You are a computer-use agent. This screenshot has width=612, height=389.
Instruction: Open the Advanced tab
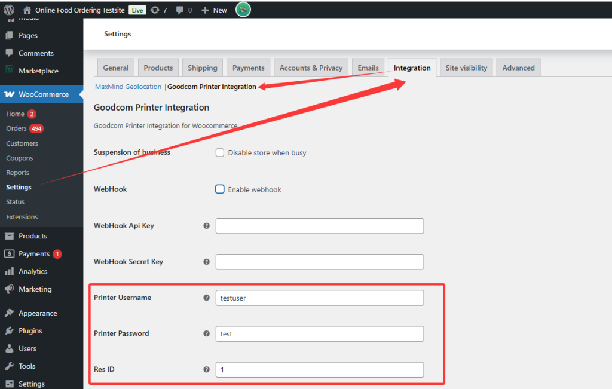pos(518,68)
